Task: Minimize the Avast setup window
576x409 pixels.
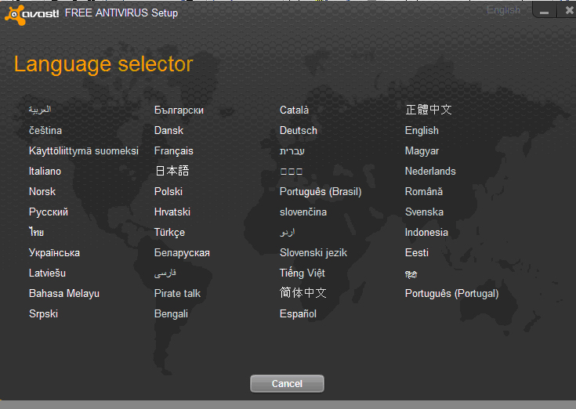Action: point(545,11)
